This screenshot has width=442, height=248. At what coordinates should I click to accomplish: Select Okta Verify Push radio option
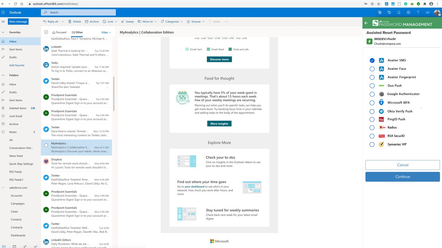point(372,111)
